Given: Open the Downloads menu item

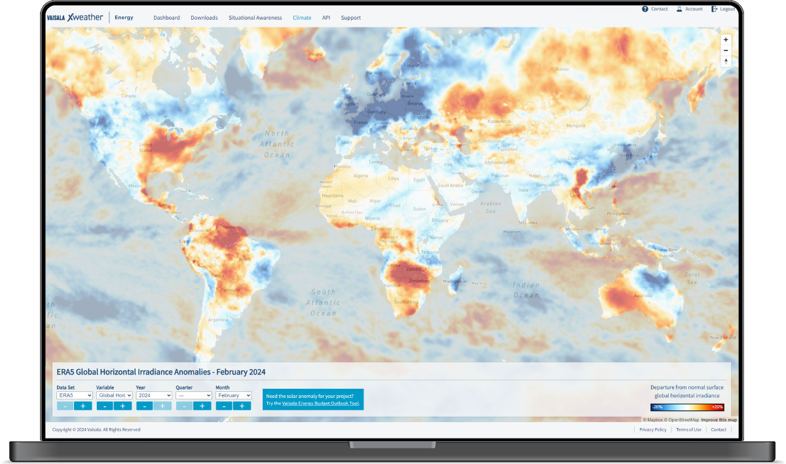Looking at the screenshot, I should pyautogui.click(x=204, y=18).
